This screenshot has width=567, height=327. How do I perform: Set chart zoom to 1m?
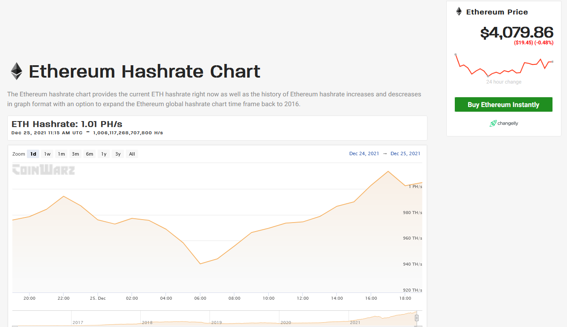61,154
